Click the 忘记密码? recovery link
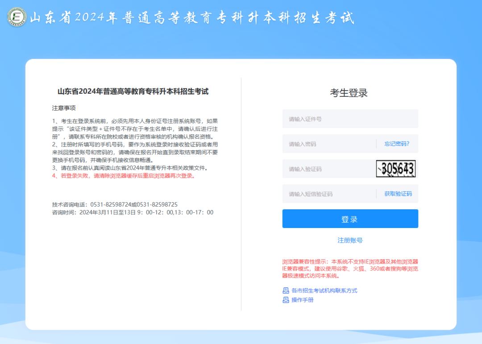This screenshot has width=482, height=344. point(397,143)
